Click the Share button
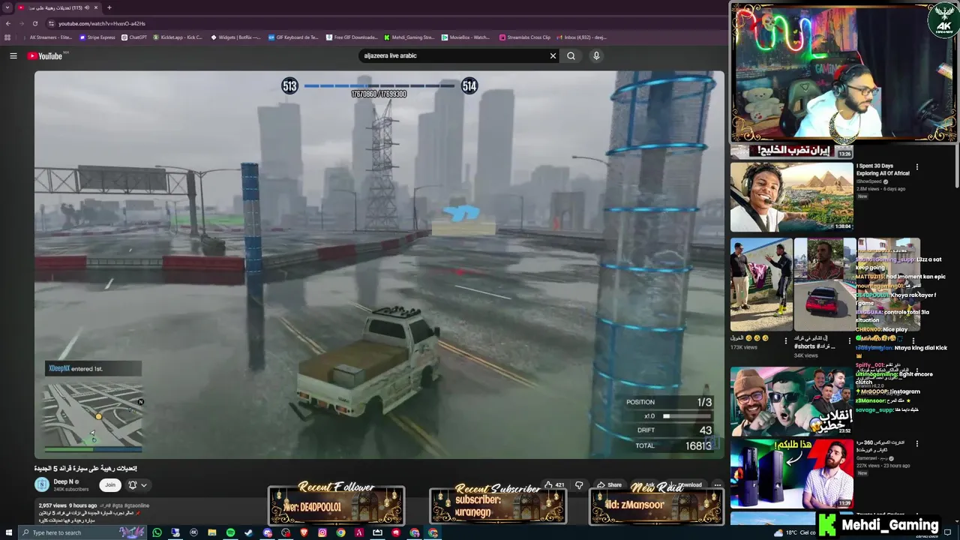The width and height of the screenshot is (960, 540). [x=609, y=484]
